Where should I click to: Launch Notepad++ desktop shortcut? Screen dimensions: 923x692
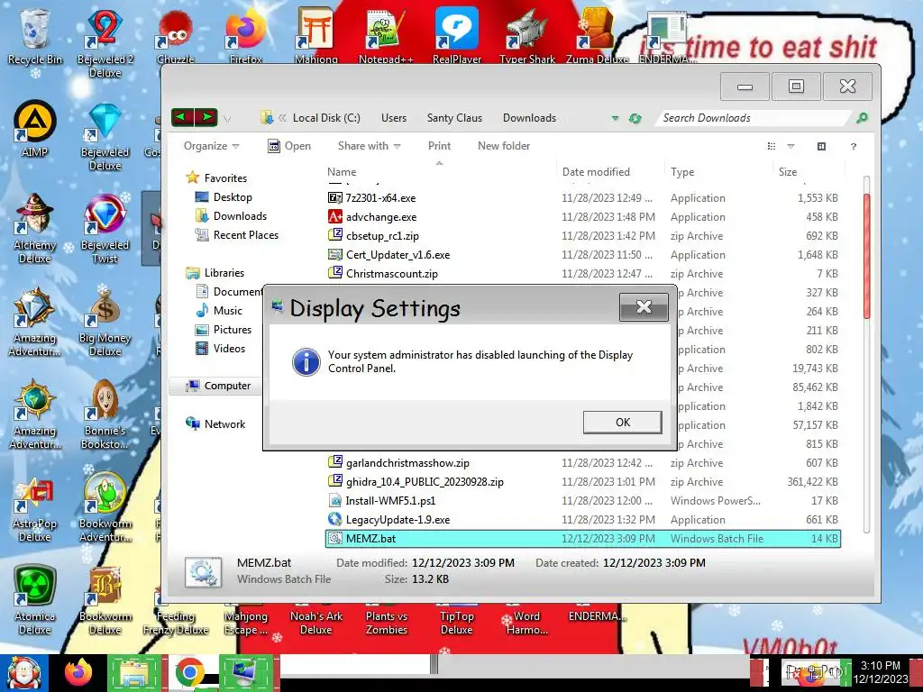coord(386,36)
